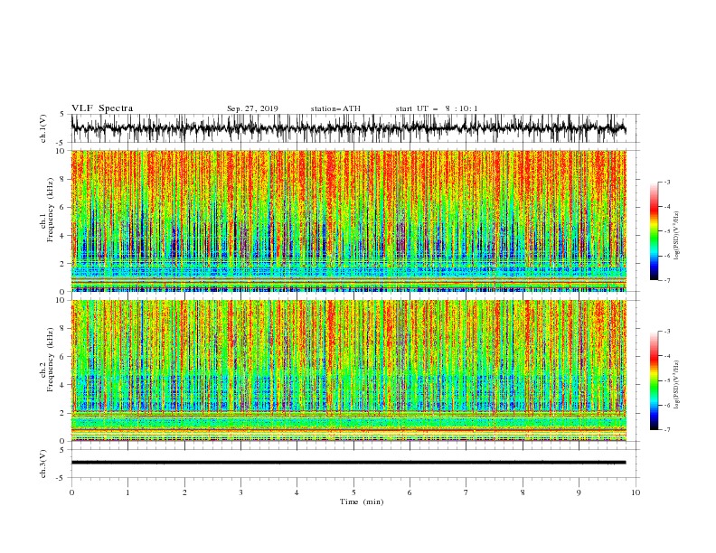Screen dimensions: 716x553
Task: Click the "-3" tick on ch.2 colorbar
Action: (x=667, y=332)
